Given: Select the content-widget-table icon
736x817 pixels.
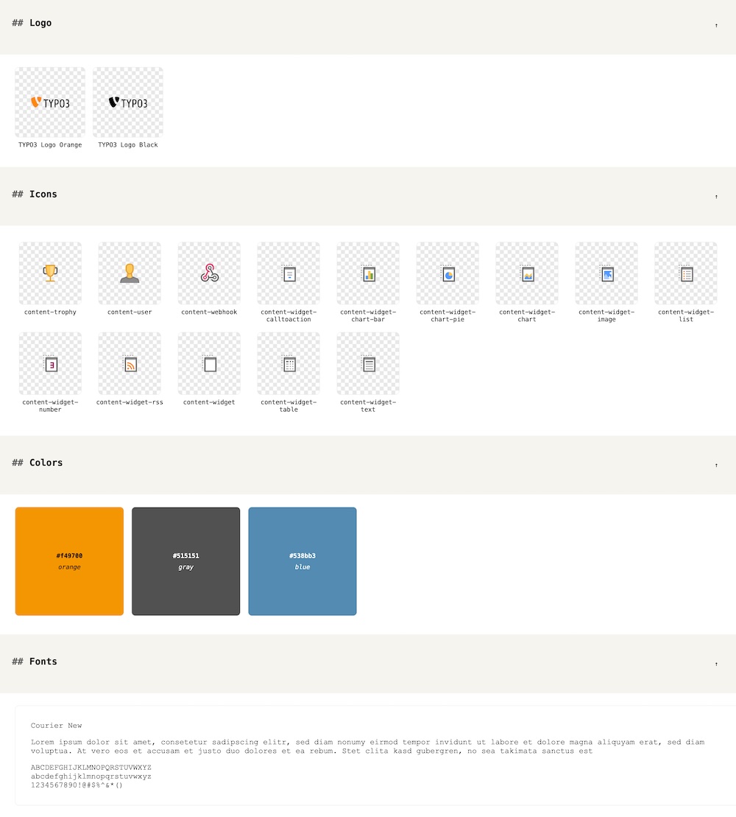Looking at the screenshot, I should [x=289, y=364].
